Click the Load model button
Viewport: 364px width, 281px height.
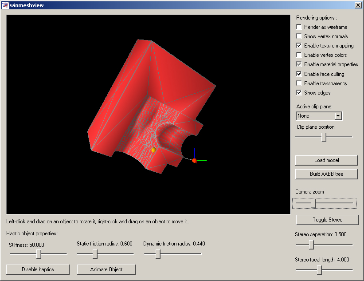pos(326,160)
